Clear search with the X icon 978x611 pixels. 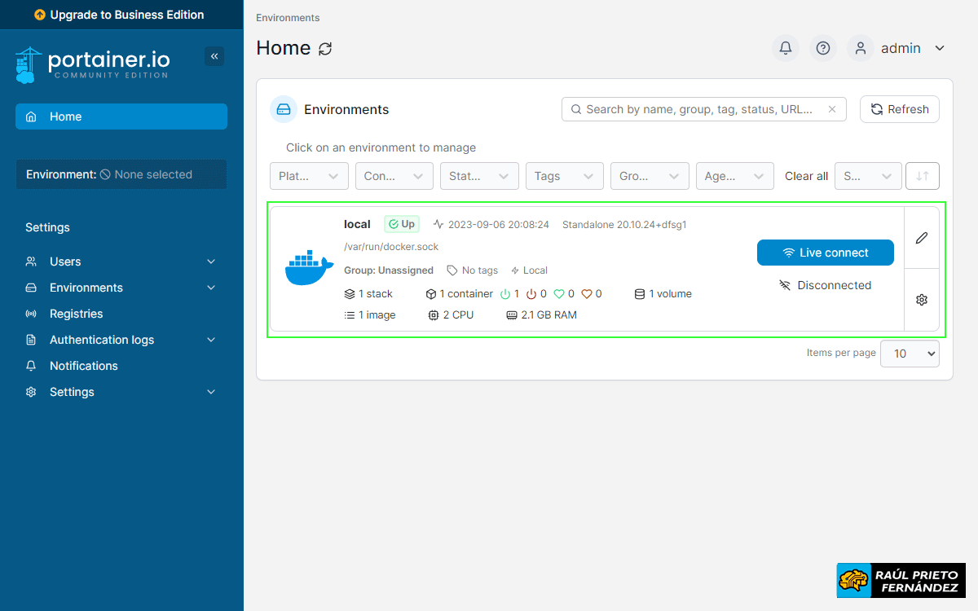pos(832,109)
